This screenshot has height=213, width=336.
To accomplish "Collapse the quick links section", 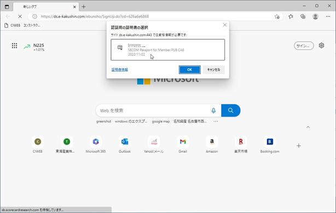I will click(308, 127).
